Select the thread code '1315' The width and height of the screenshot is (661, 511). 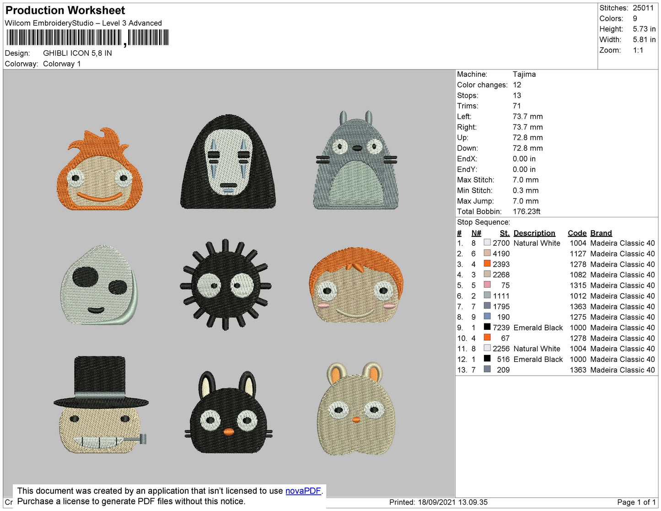[578, 285]
